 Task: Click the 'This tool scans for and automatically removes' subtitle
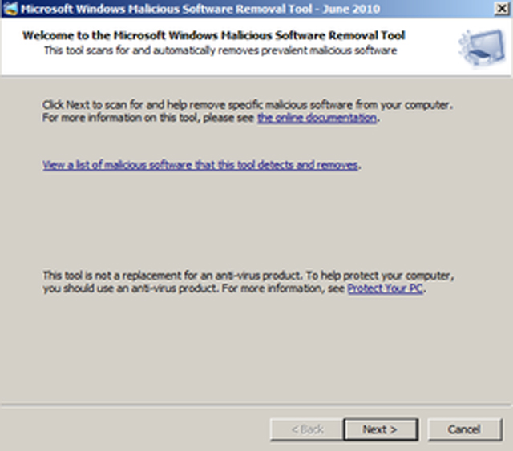[220, 50]
